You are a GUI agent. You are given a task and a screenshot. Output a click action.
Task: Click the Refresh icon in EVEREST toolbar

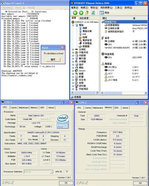93,13
